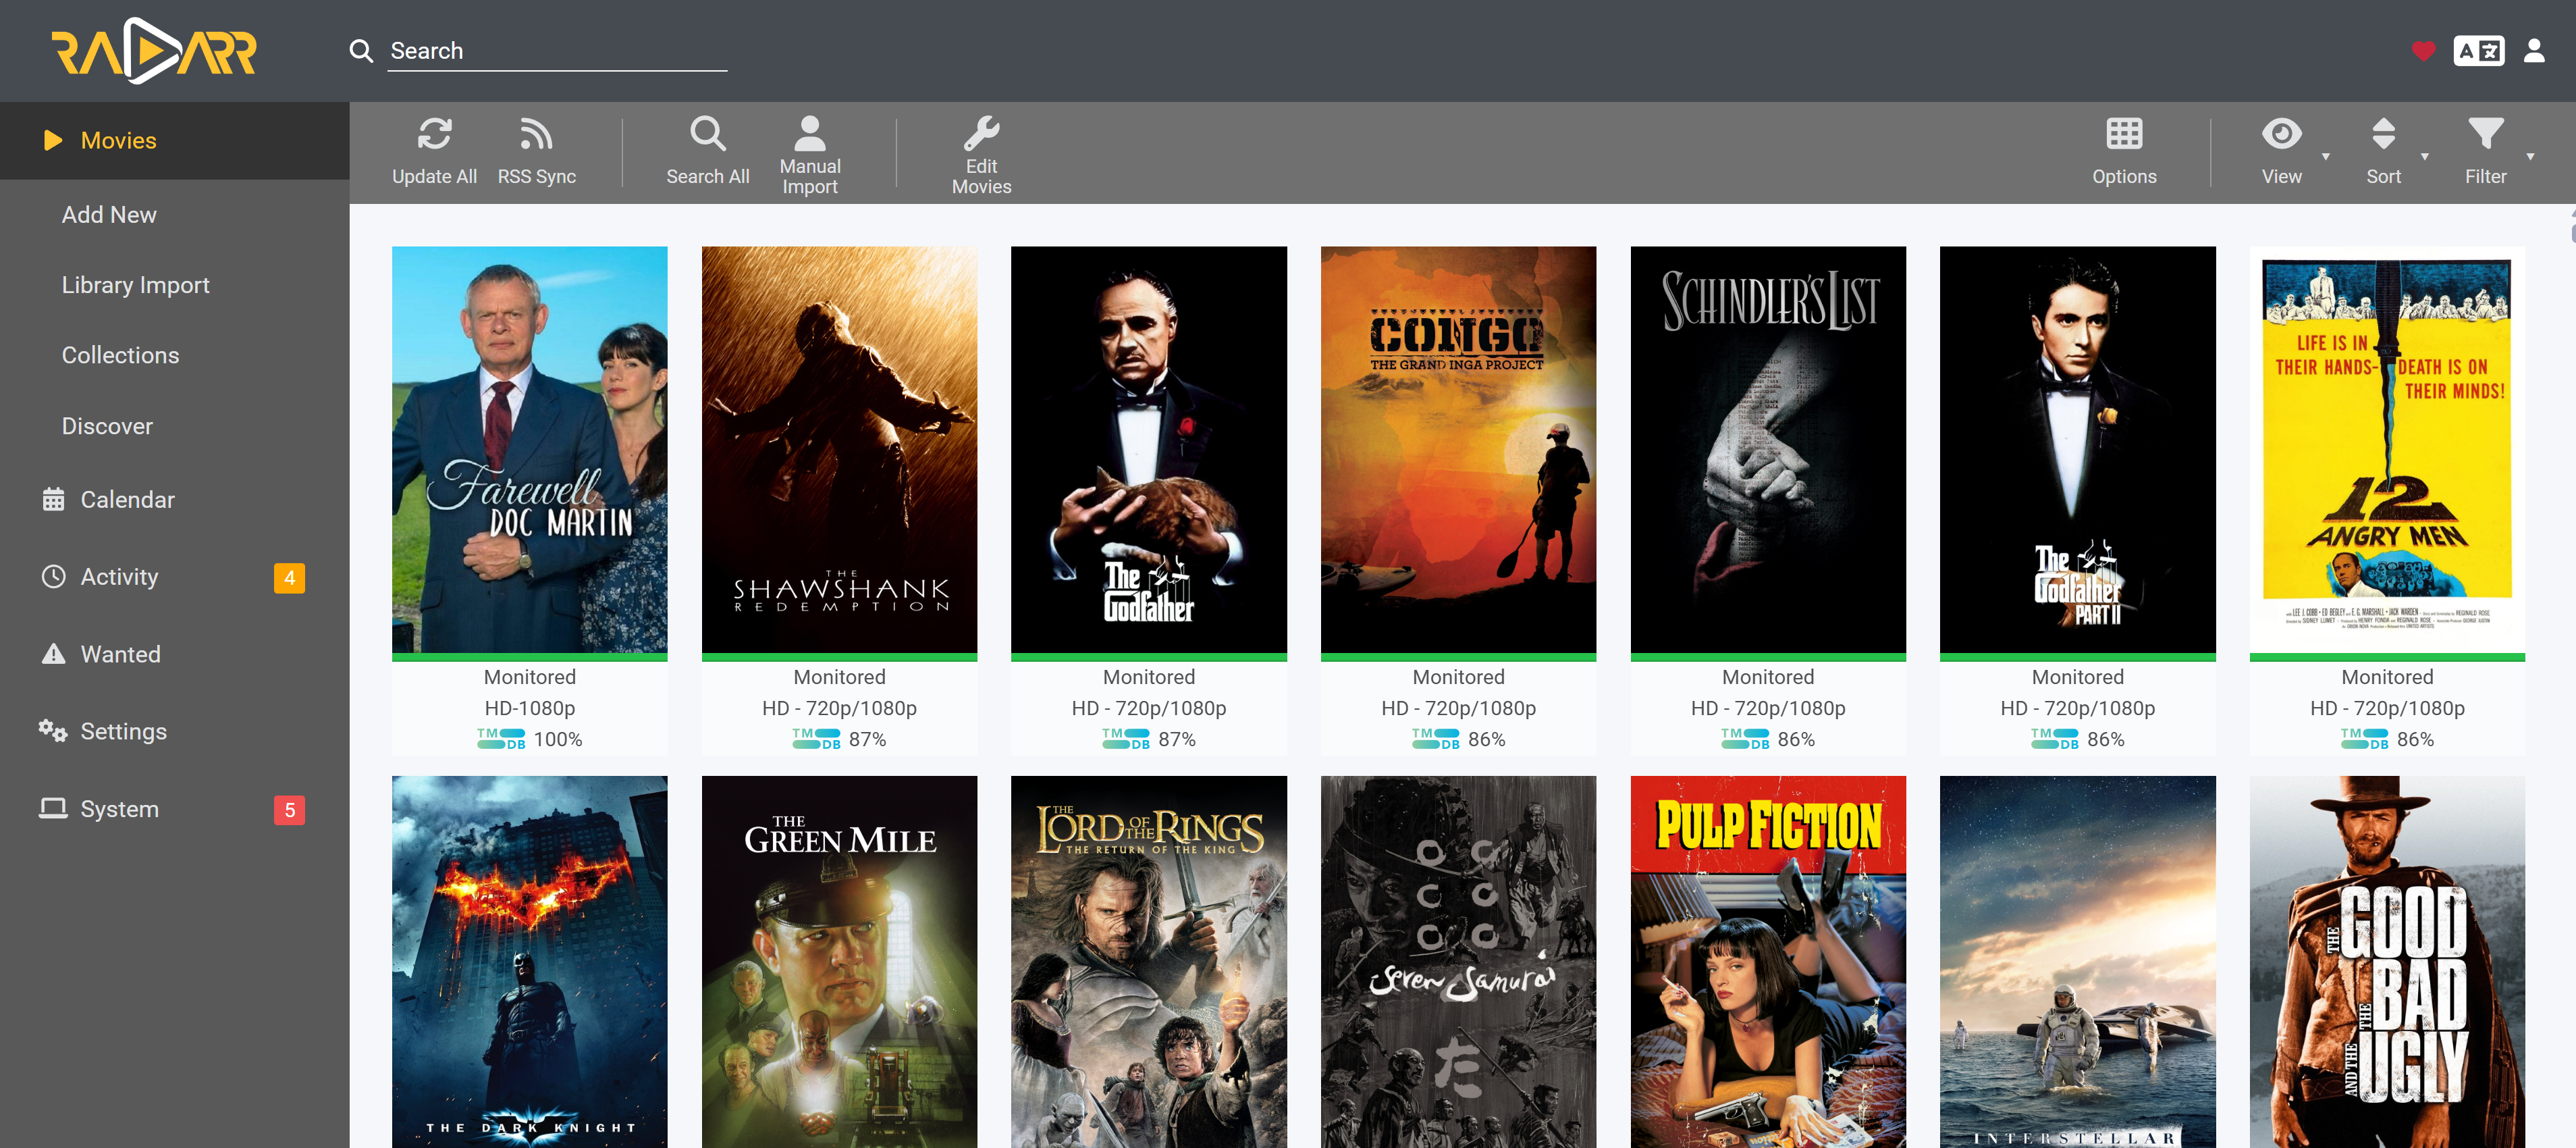Open the Calendar sidebar section
2576x1148 pixels.
point(127,499)
